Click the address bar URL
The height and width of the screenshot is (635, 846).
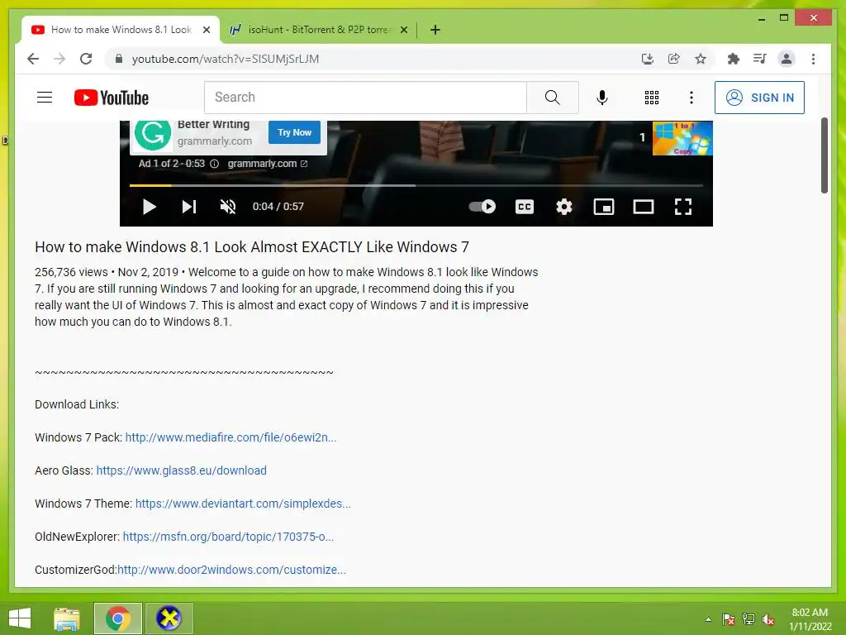[x=226, y=59]
